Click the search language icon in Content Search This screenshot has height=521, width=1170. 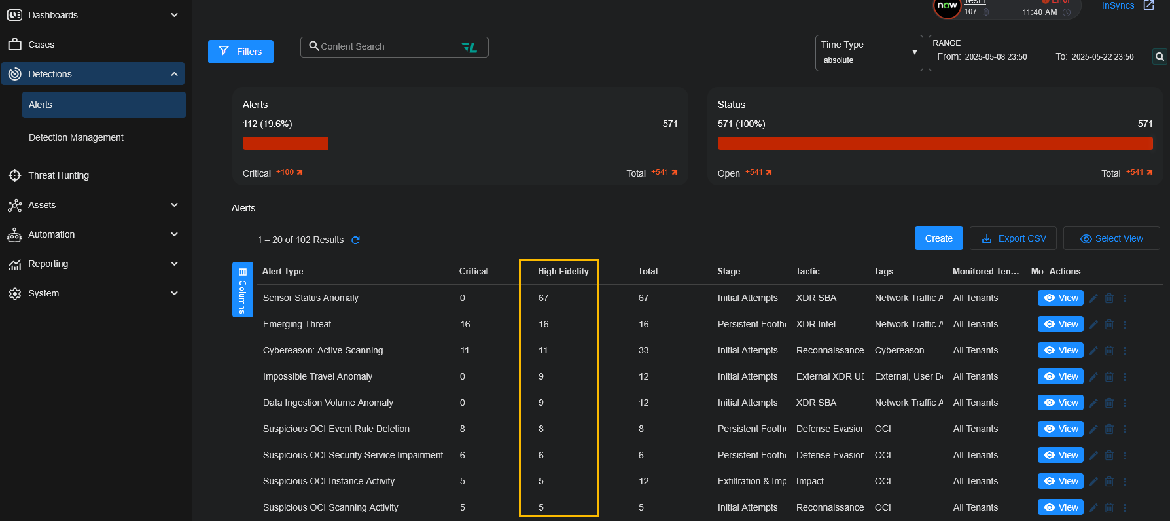pos(469,47)
